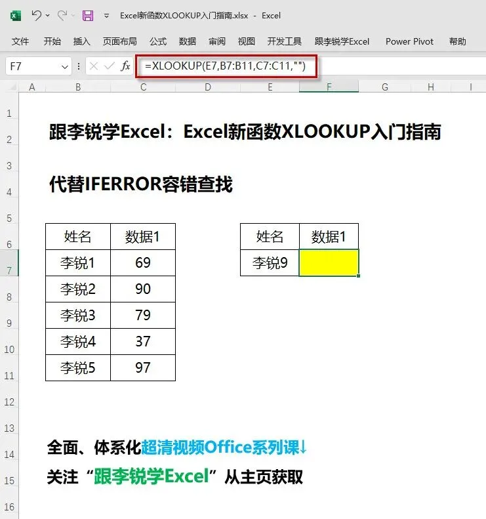Open the 审阅 tab

pyautogui.click(x=217, y=41)
